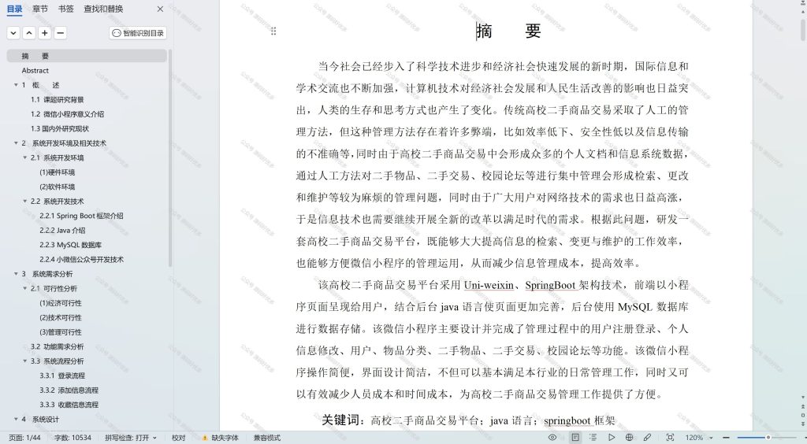The image size is (807, 444).
Task: Click the browse object square icon
Action: (x=803, y=415)
